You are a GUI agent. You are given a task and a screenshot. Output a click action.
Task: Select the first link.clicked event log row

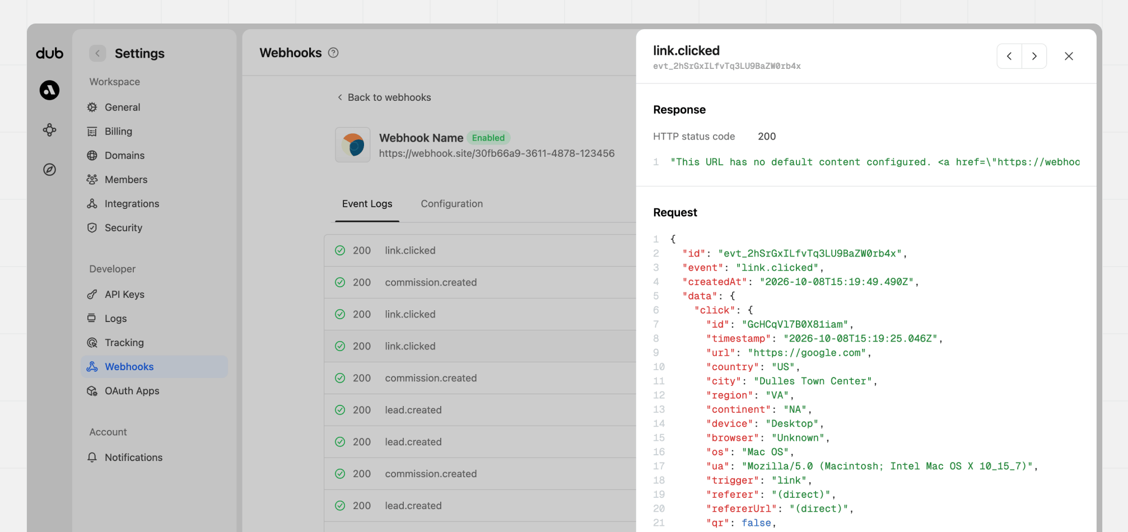(x=480, y=250)
